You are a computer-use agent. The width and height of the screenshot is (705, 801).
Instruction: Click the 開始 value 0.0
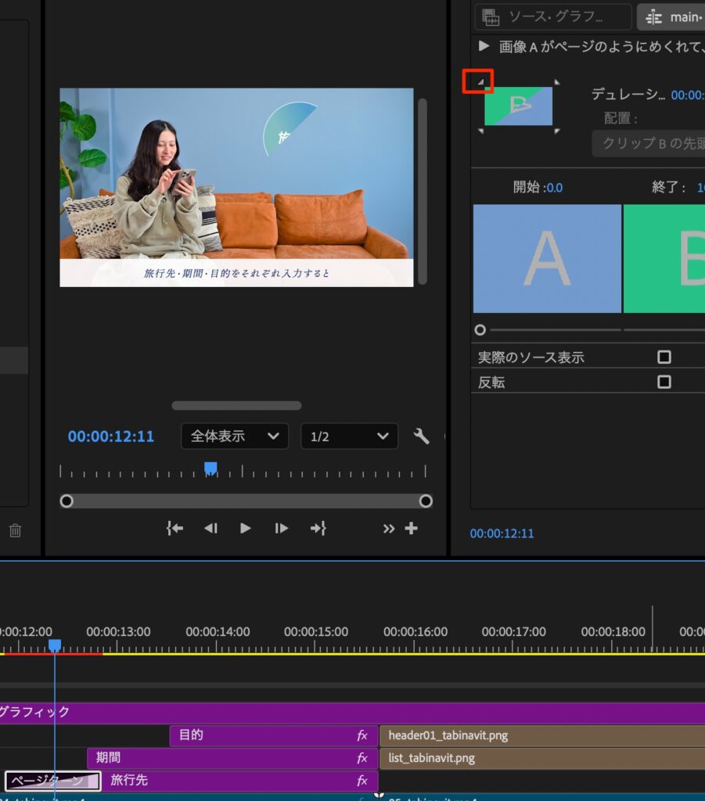(x=554, y=188)
